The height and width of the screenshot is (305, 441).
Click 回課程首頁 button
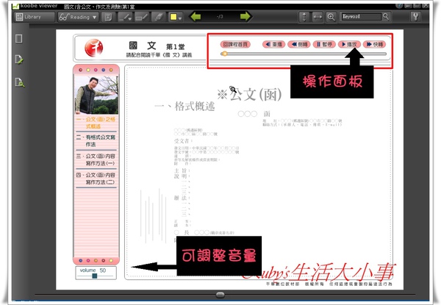(235, 44)
